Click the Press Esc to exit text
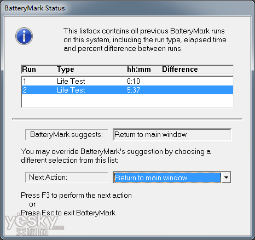 [68, 213]
